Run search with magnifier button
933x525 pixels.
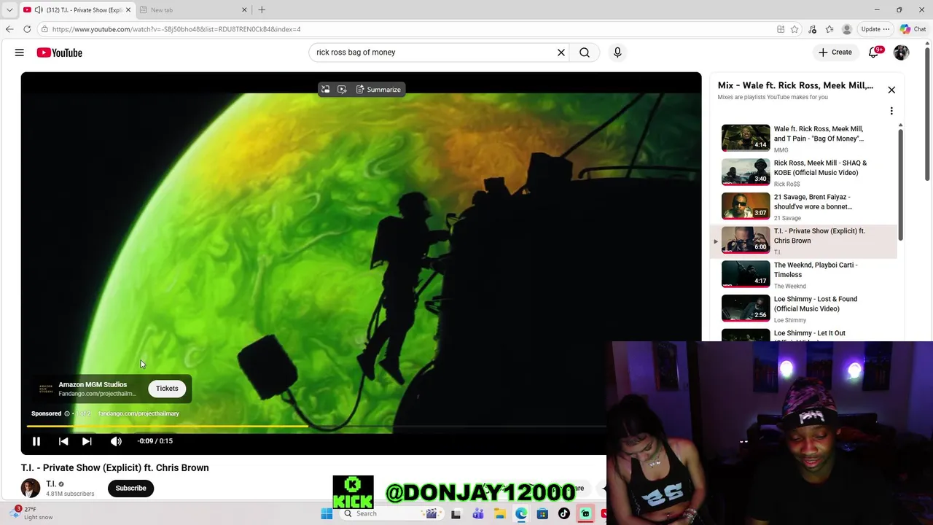585,52
